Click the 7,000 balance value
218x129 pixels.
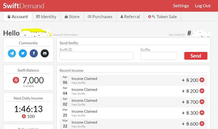(x=33, y=80)
